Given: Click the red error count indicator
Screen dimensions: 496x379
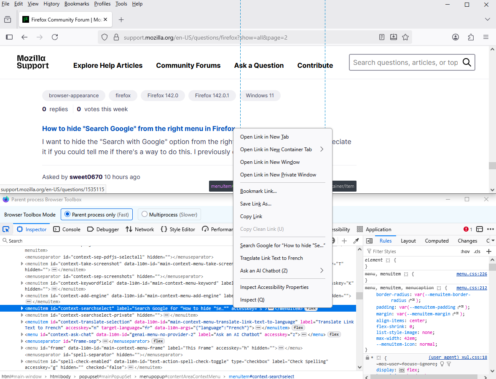Looking at the screenshot, I should (468, 229).
